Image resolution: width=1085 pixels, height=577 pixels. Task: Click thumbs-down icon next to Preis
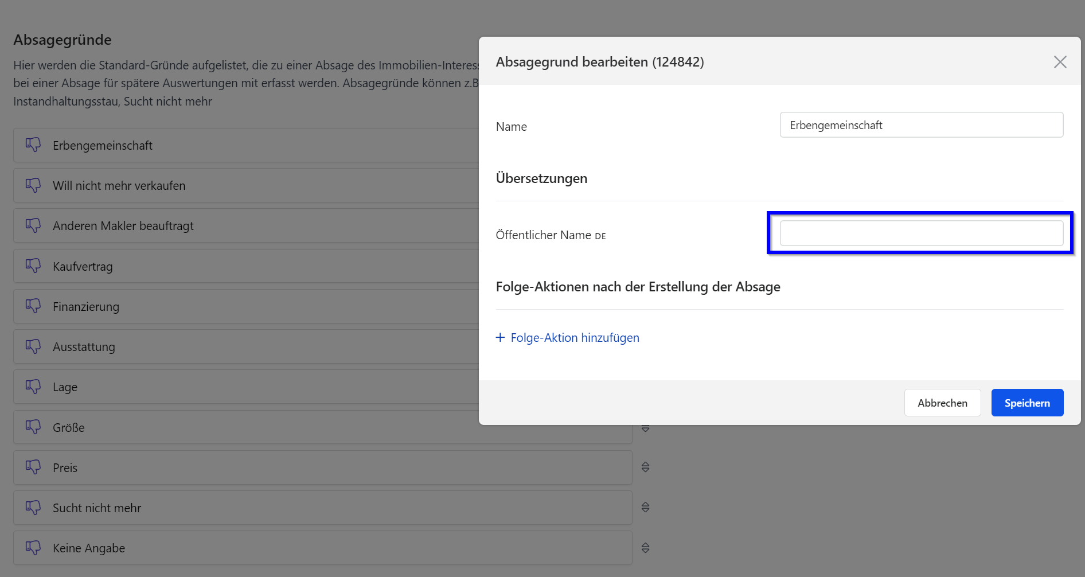pyautogui.click(x=33, y=467)
